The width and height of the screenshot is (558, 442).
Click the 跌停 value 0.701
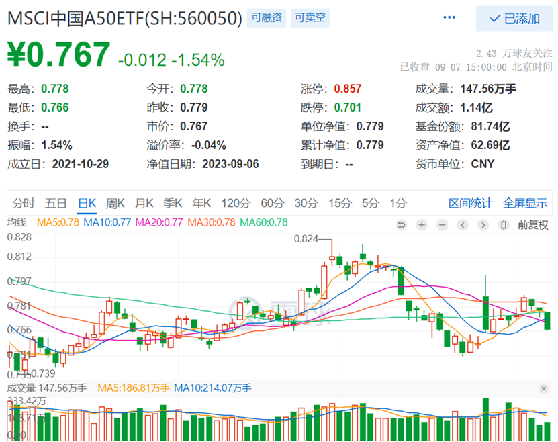348,107
